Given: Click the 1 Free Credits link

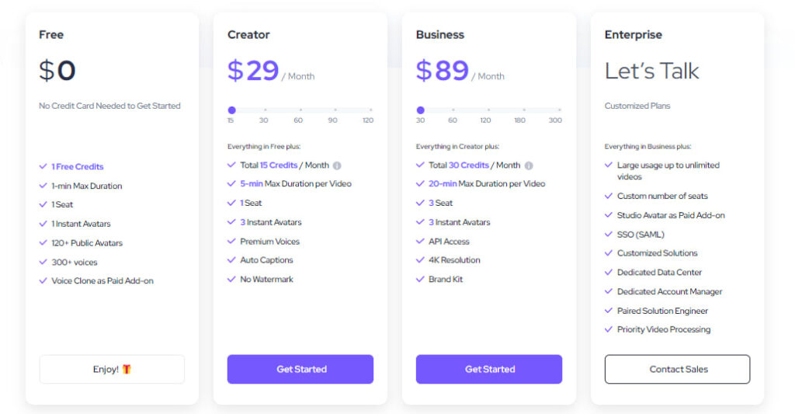Looking at the screenshot, I should (77, 166).
